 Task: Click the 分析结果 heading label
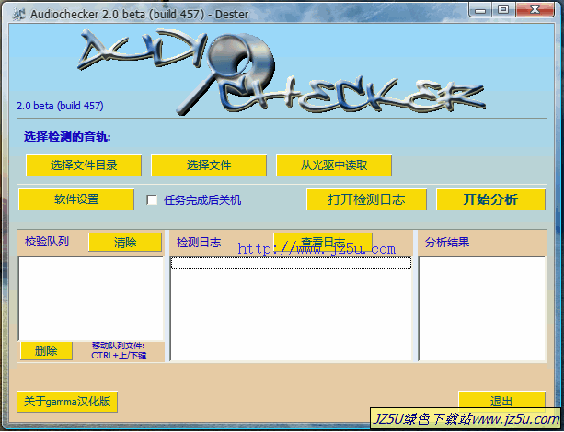point(447,243)
